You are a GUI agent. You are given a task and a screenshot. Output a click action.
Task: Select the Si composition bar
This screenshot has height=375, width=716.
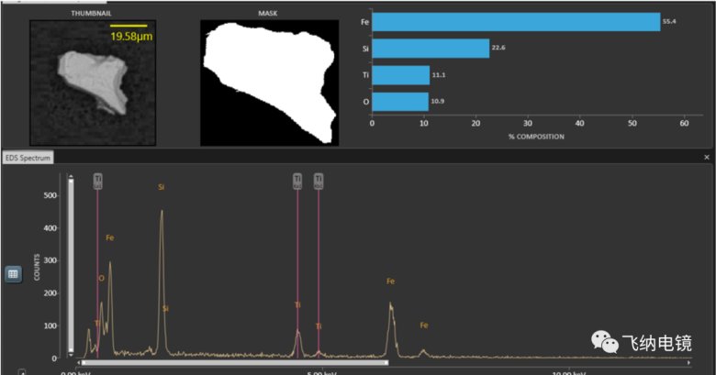click(431, 49)
